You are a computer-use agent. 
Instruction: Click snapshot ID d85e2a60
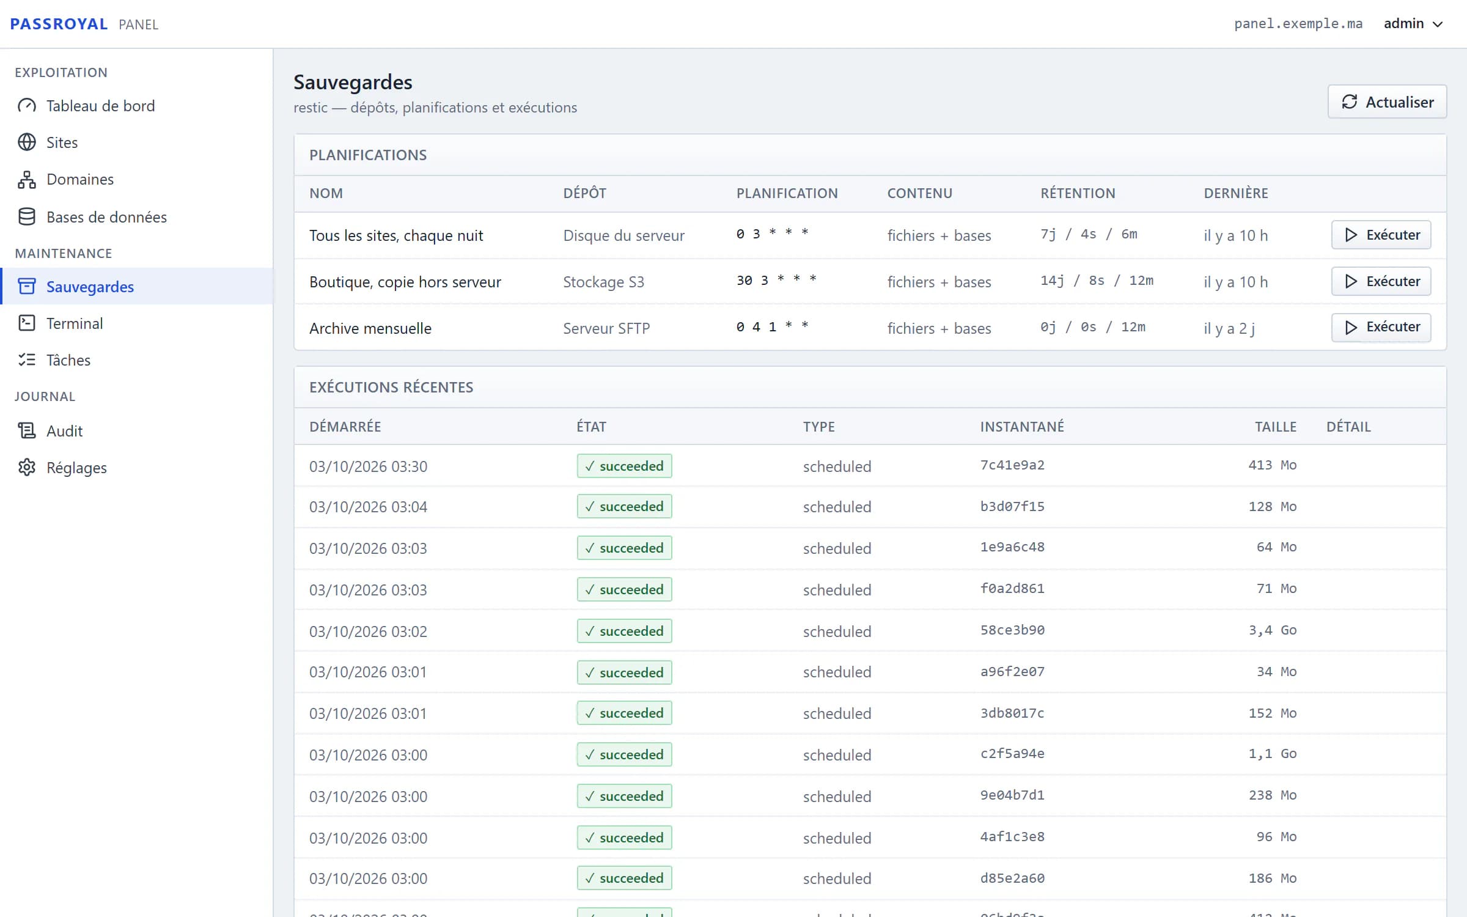tap(1012, 878)
